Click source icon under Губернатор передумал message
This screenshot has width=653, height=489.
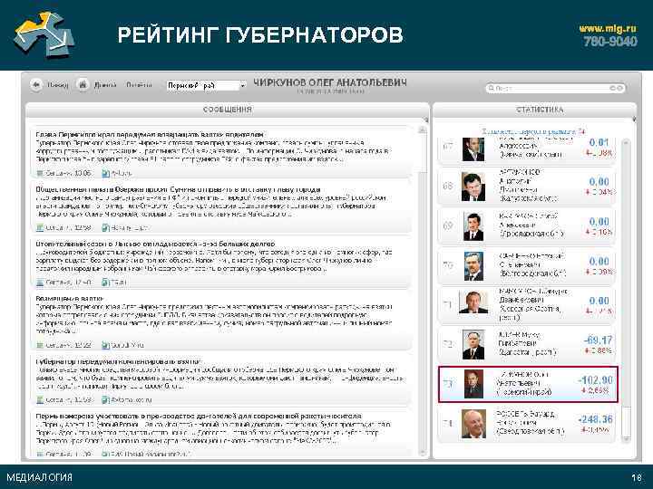coord(106,400)
